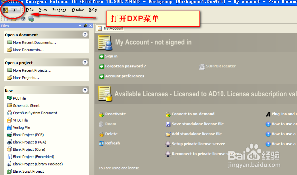Click Save standalone license file

[197, 124]
